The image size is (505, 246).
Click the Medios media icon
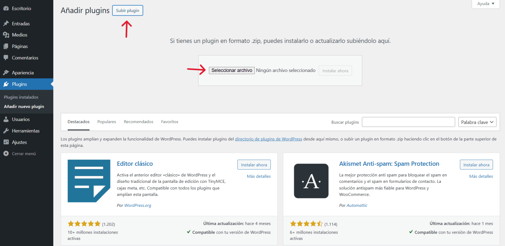coord(6,35)
